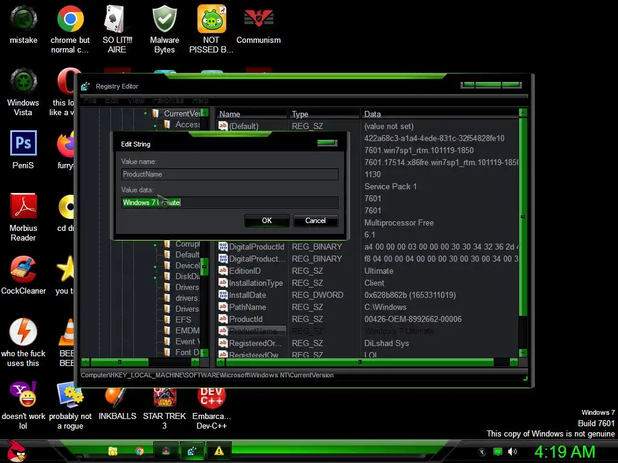Open the 'Windows Vista' recycle bin icon

(24, 92)
